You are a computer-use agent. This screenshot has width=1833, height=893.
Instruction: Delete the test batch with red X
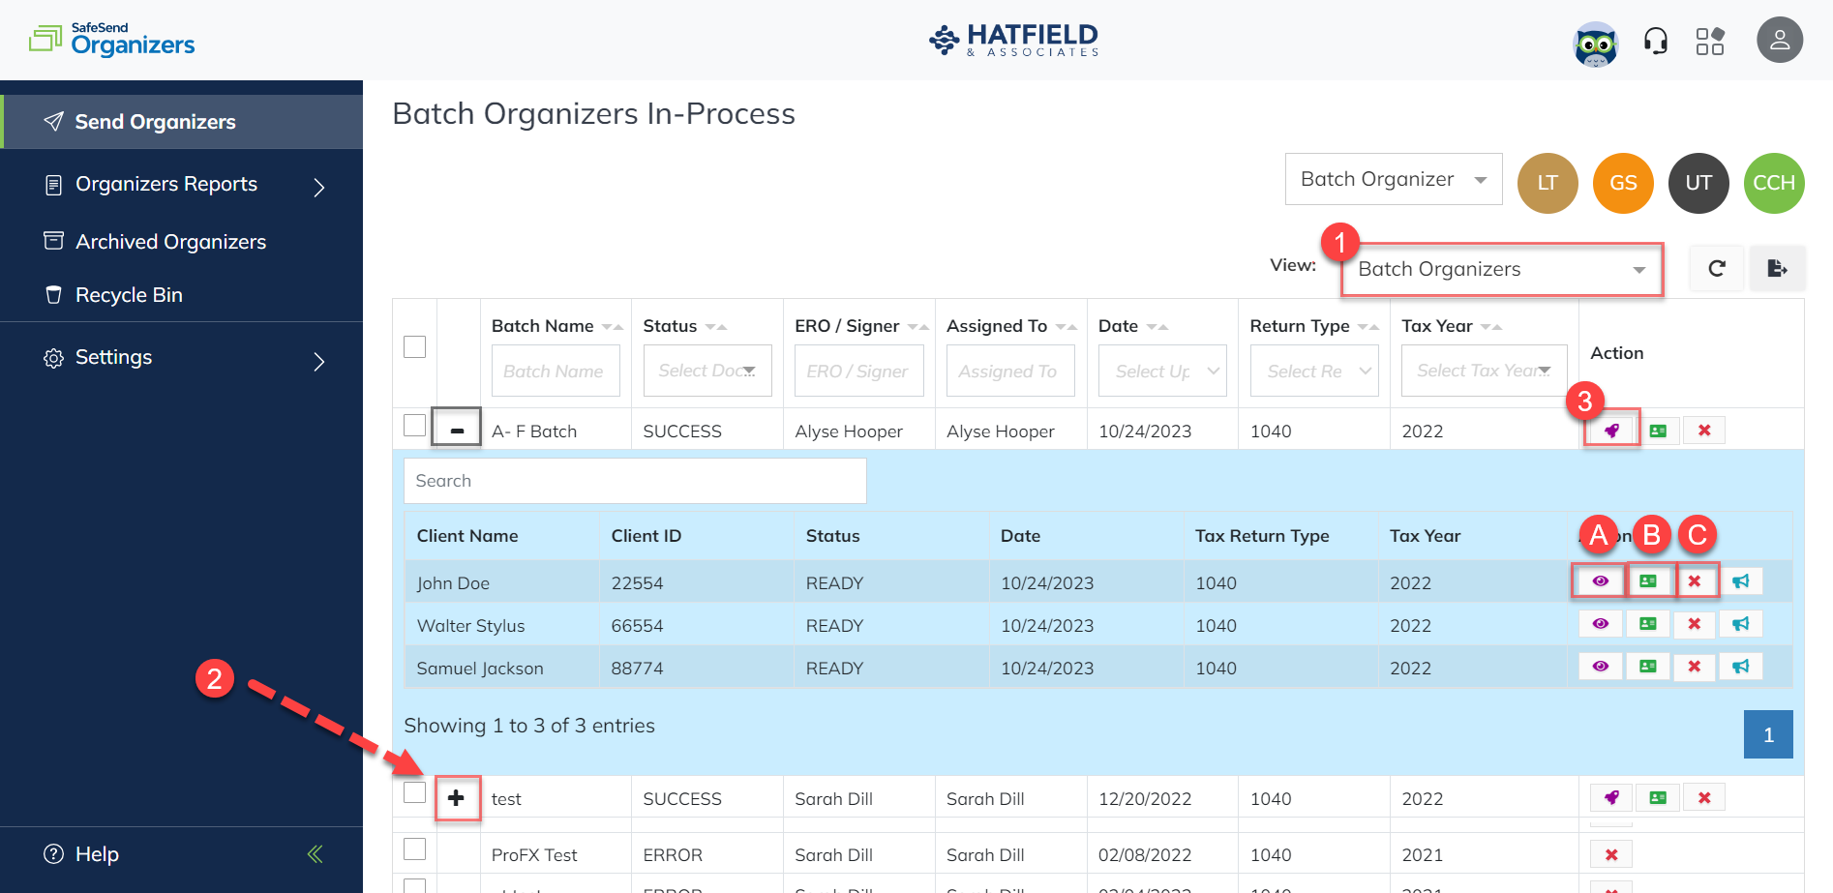click(x=1704, y=798)
